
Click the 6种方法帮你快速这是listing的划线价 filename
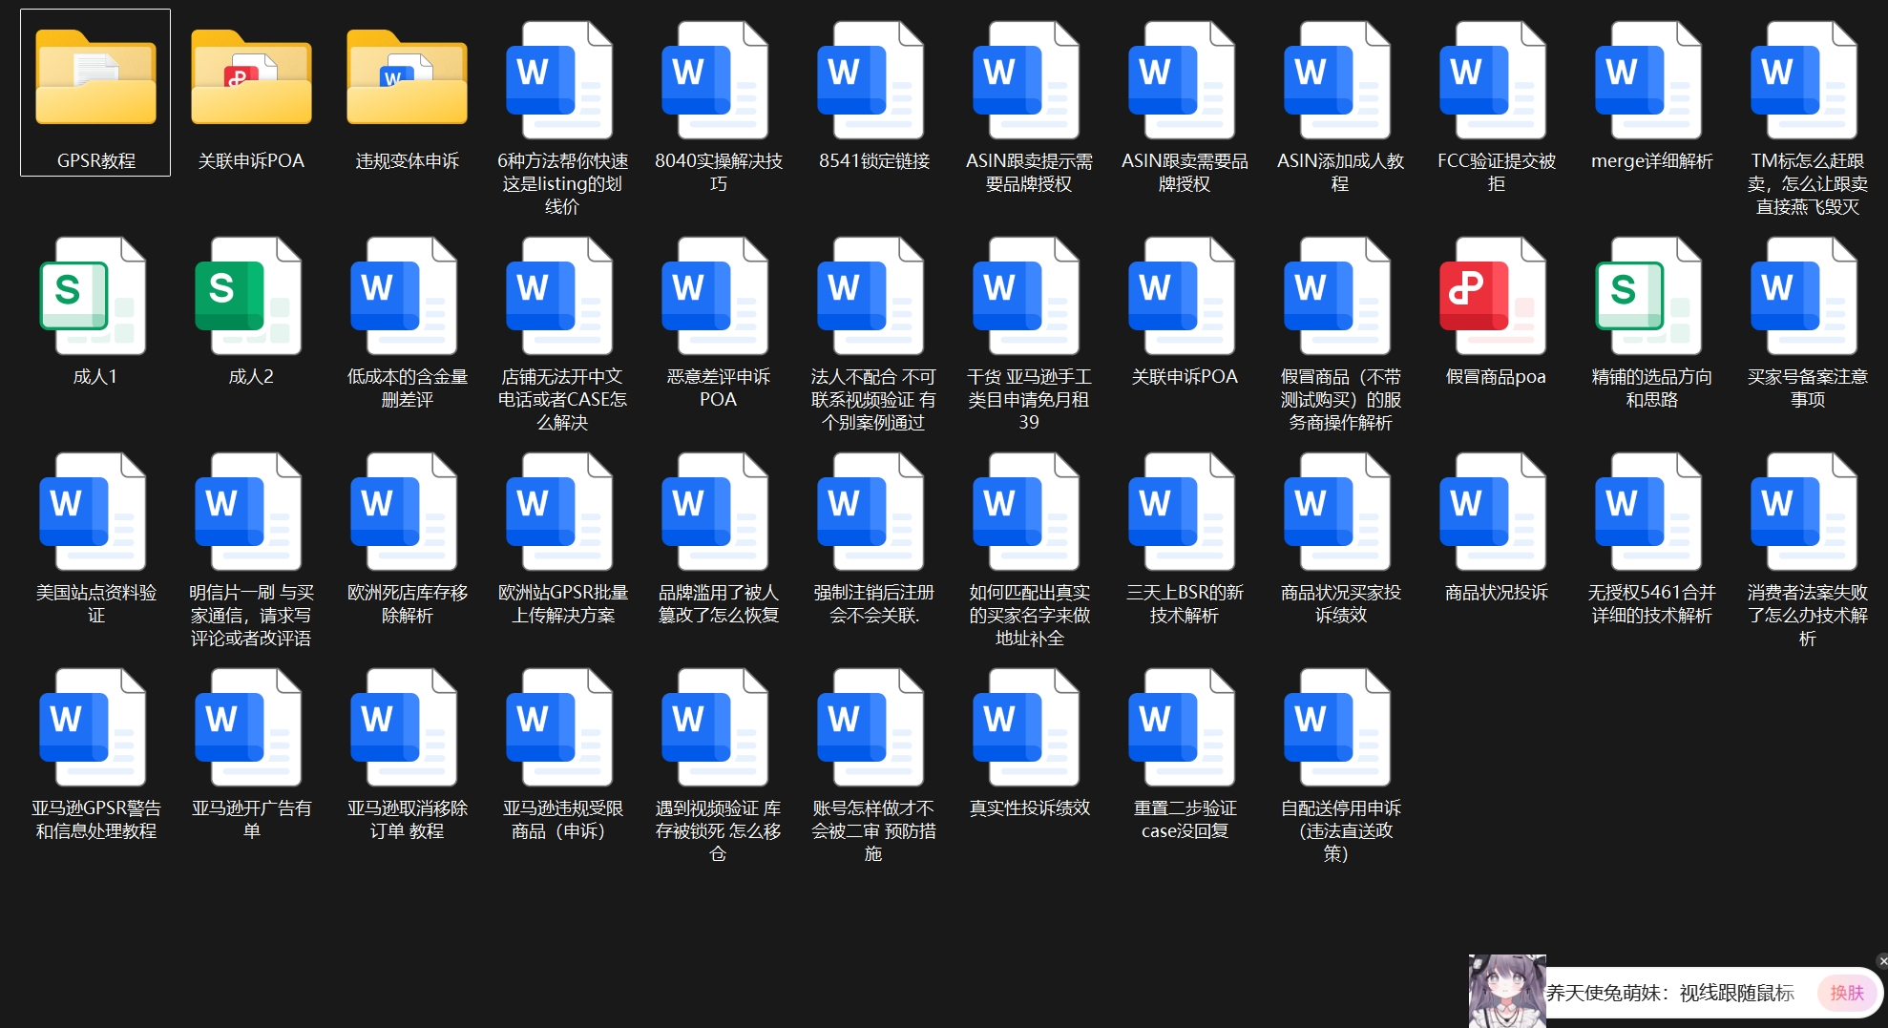562,183
